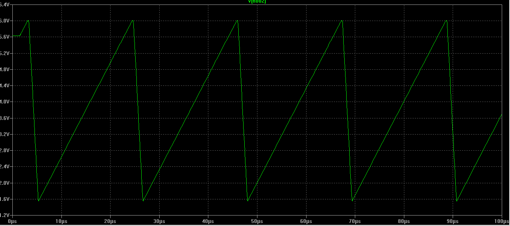Screen dimensions: 510x226
Task: Click the 80µs time axis label
Action: point(404,222)
